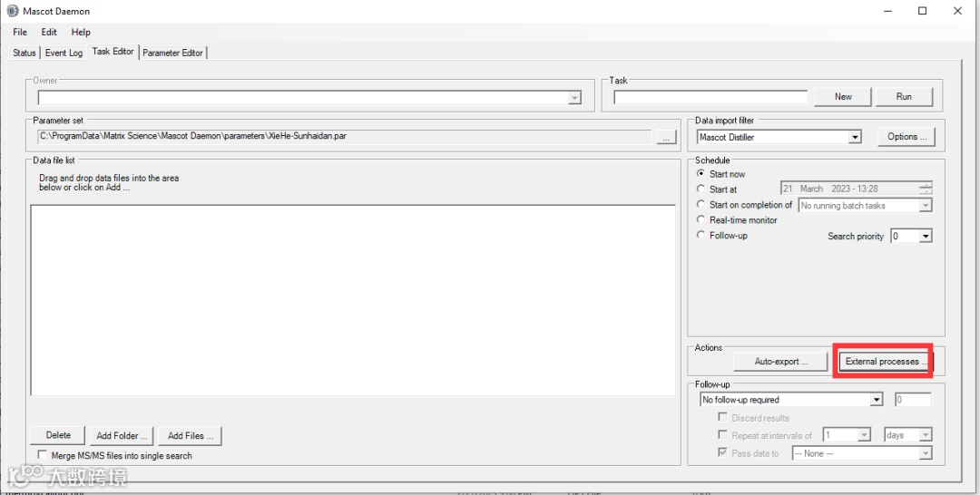Click inside the Data file list area
The height and width of the screenshot is (495, 980).
352,299
